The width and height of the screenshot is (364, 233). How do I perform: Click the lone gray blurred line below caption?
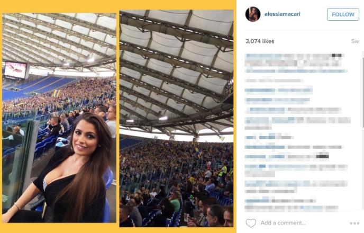pos(274,80)
